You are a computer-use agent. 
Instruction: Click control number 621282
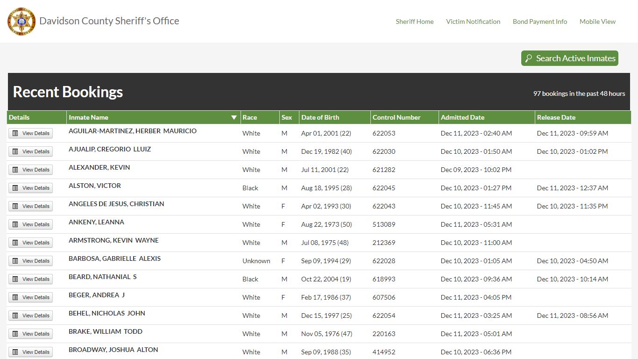tap(384, 170)
